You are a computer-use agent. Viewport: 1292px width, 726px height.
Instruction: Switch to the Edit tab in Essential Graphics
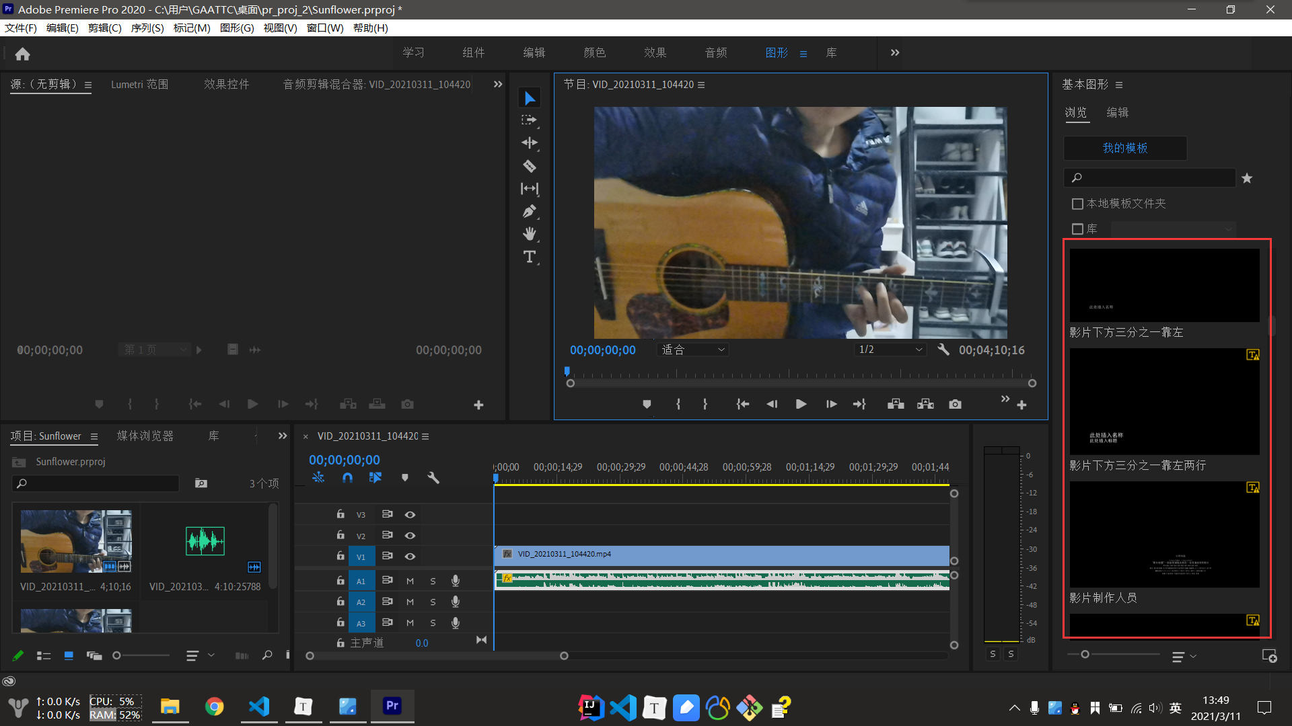point(1117,112)
